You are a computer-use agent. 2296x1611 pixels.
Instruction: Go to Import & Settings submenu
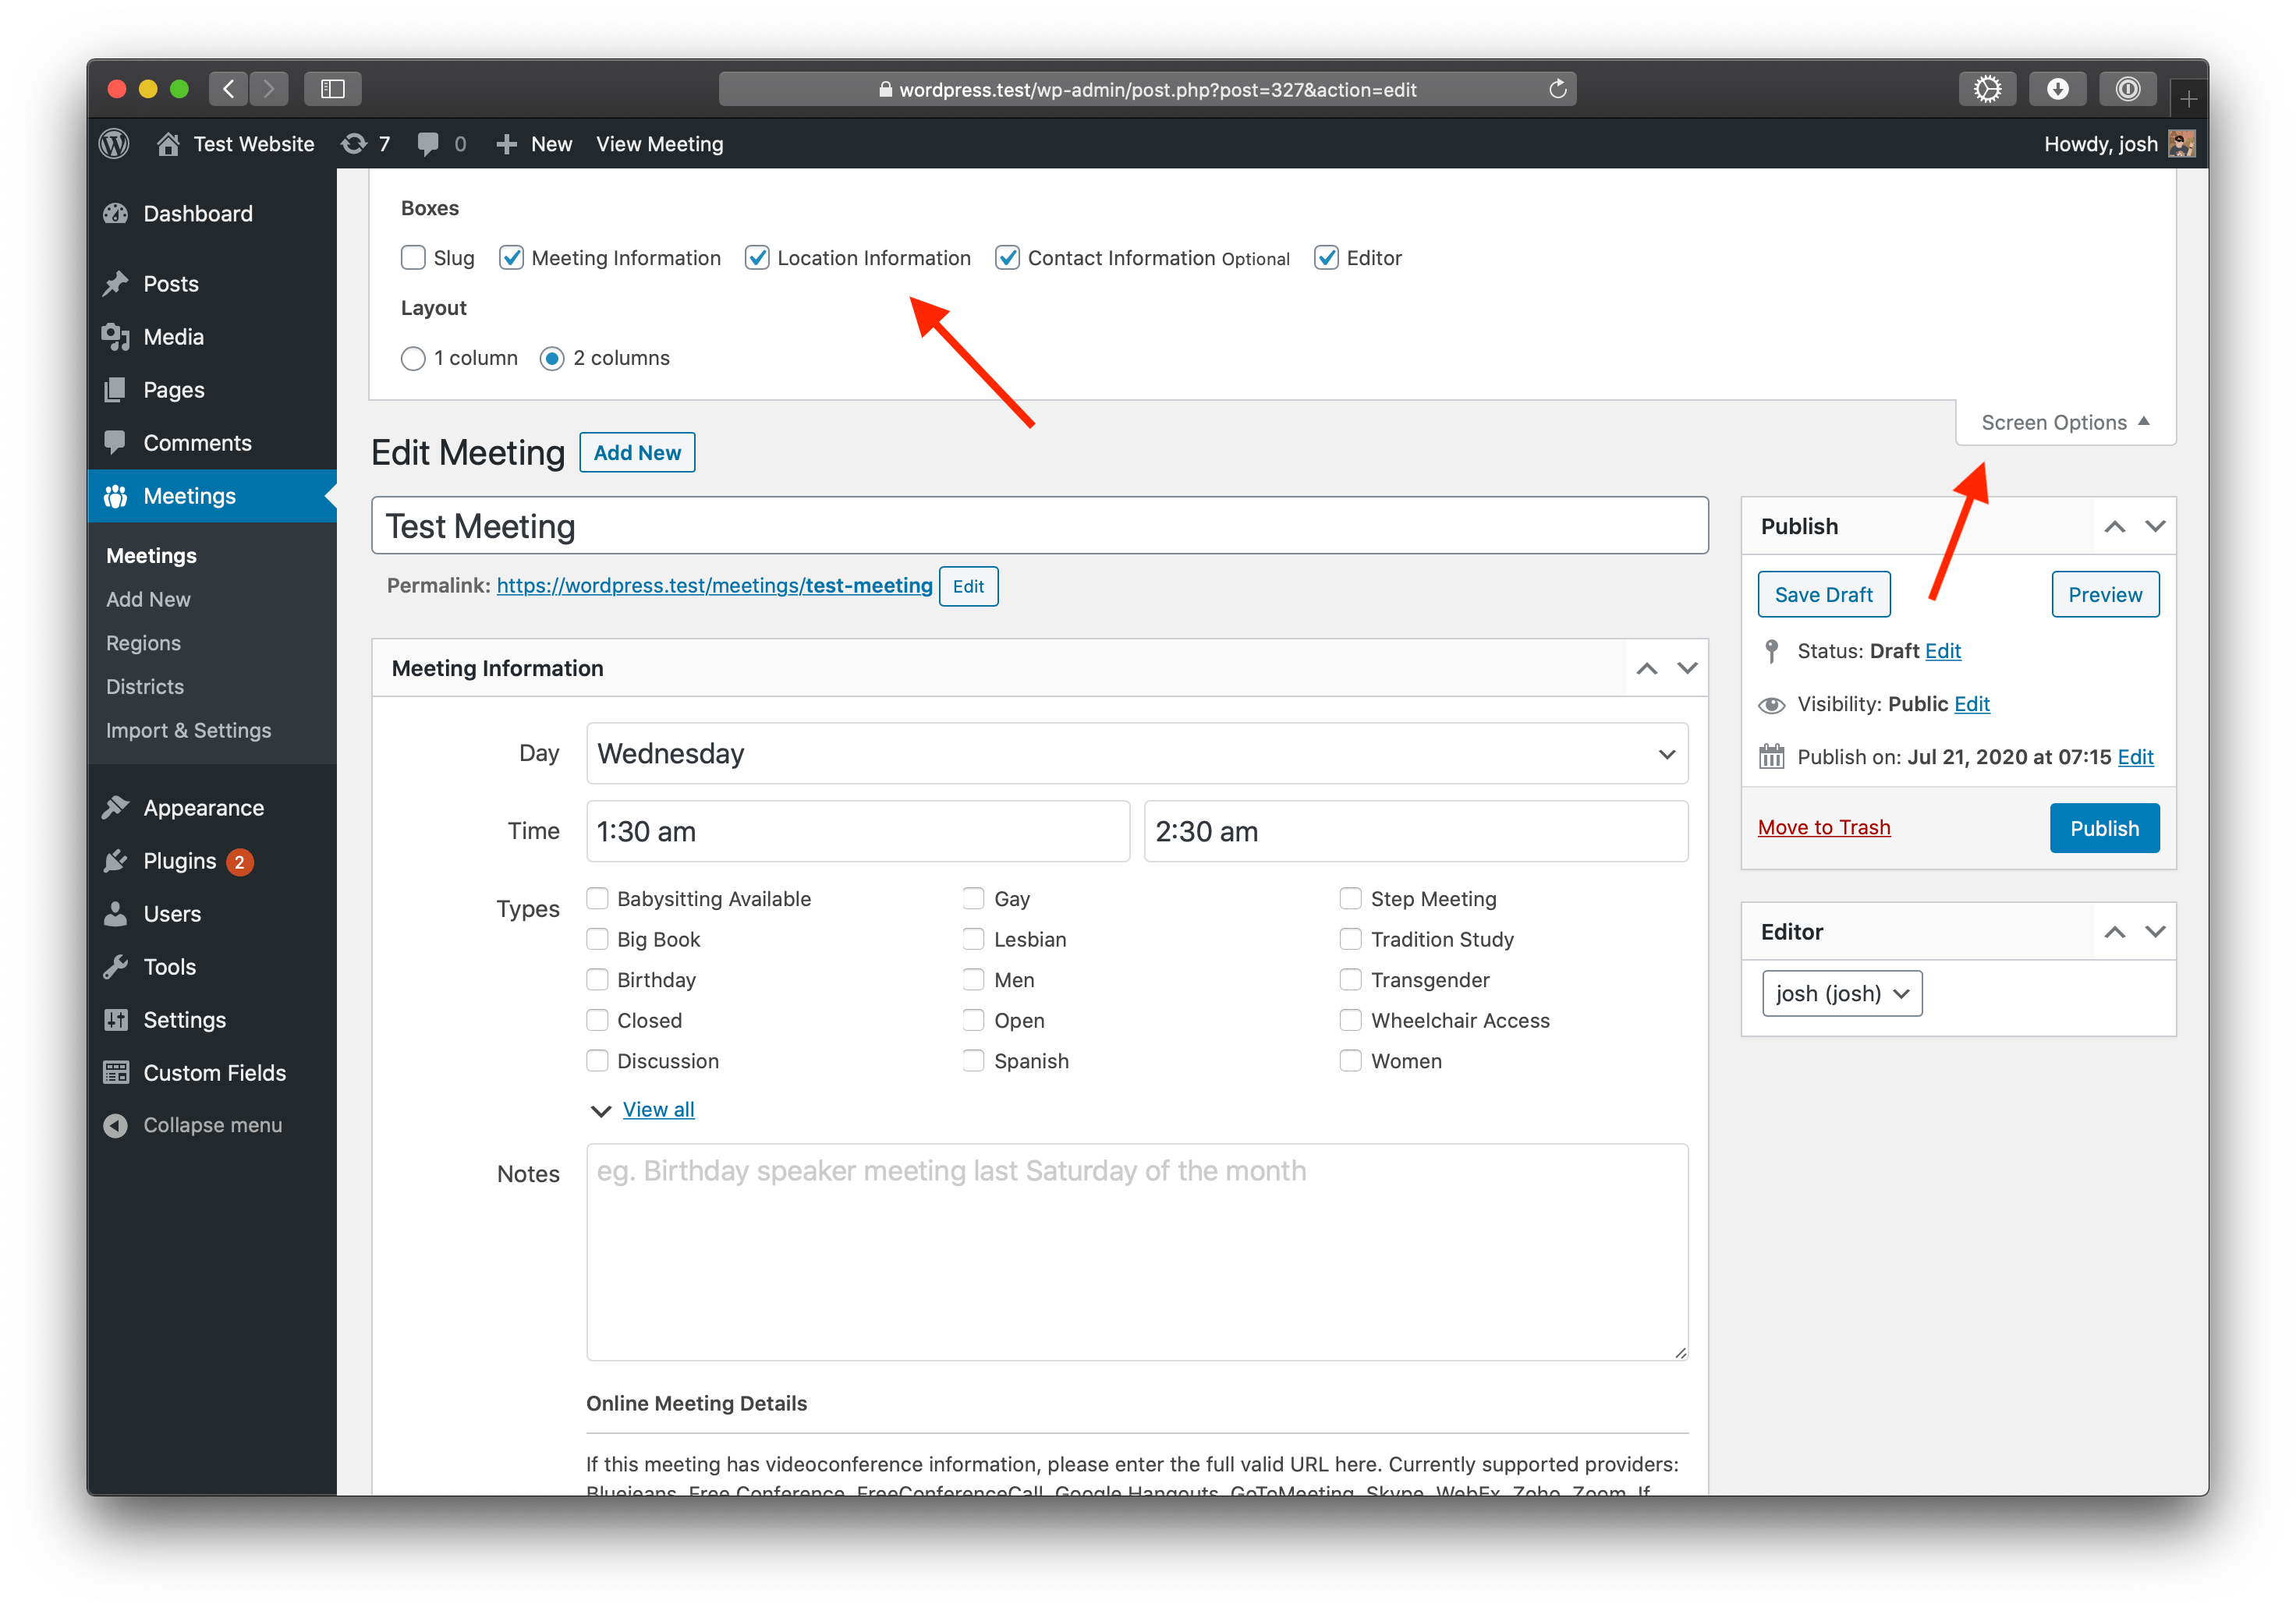[188, 730]
